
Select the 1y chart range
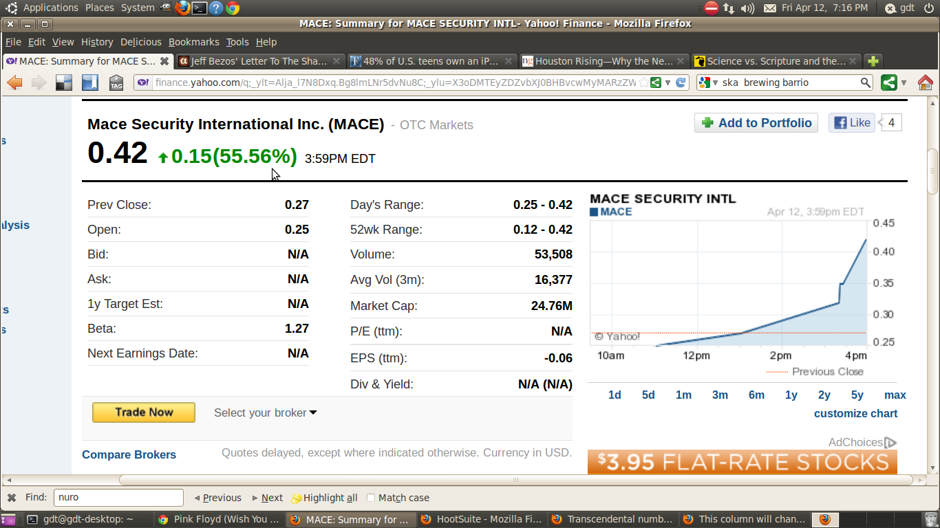(791, 395)
